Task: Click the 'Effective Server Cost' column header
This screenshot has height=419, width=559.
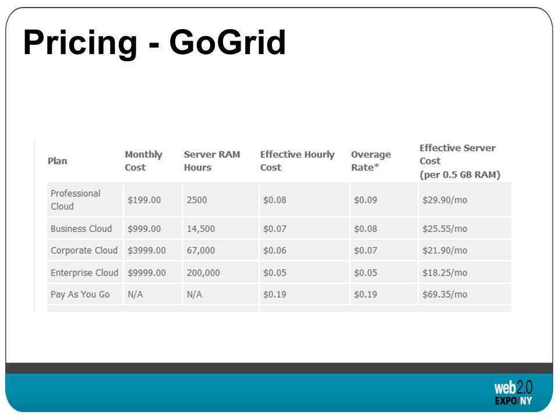Action: click(x=460, y=161)
